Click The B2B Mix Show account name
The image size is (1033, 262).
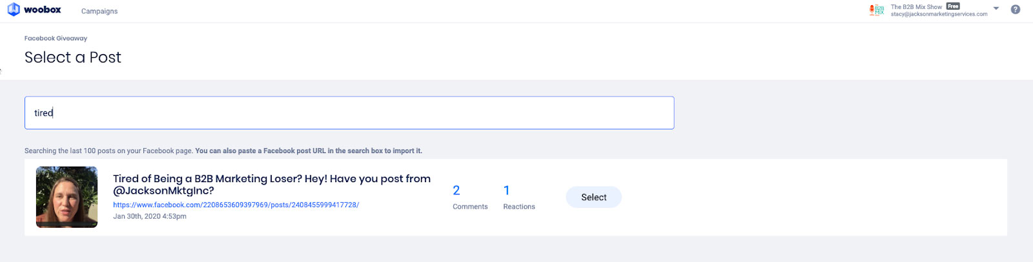[916, 6]
